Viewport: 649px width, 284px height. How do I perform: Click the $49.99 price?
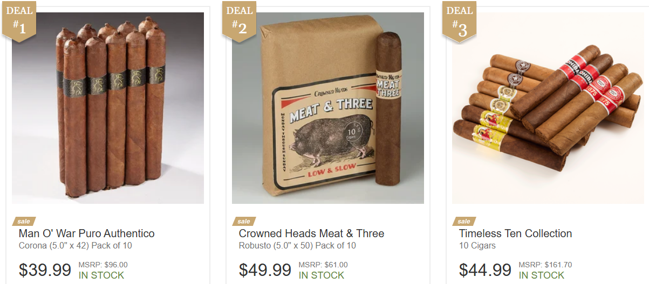[x=265, y=270]
